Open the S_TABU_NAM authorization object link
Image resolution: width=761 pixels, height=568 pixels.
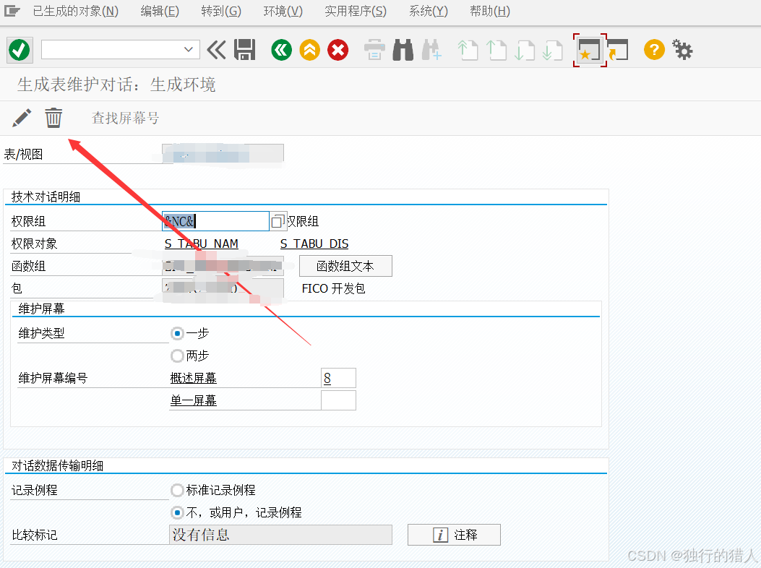point(202,244)
